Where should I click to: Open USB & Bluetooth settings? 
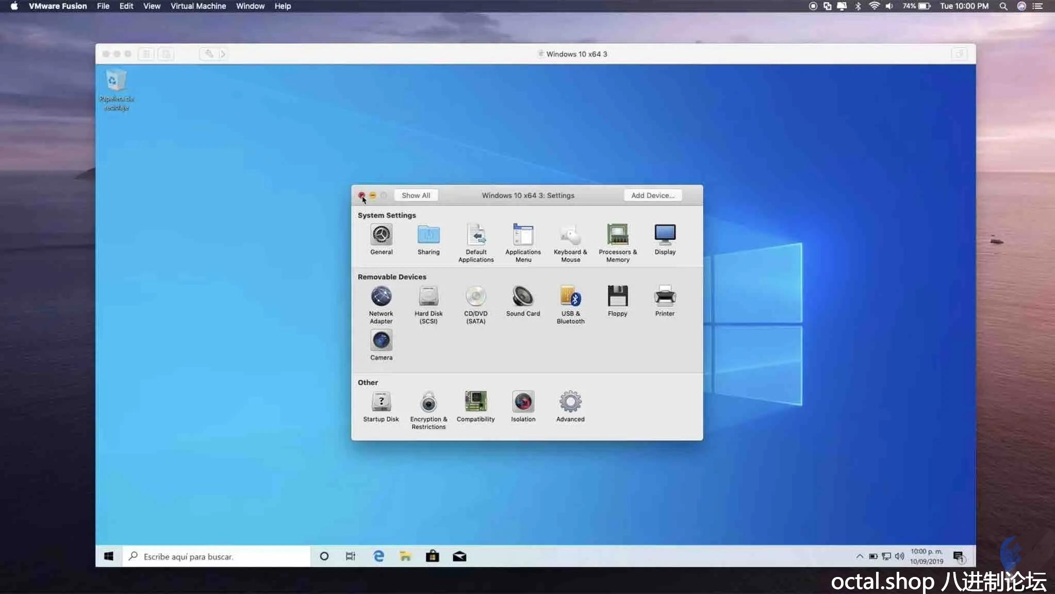pos(570,304)
